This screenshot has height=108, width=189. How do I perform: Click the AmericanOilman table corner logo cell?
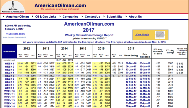point(9,51)
